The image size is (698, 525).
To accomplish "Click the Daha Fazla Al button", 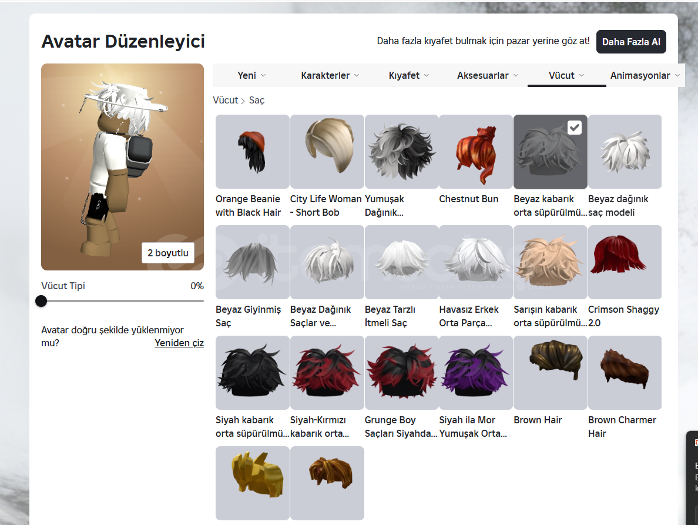I will 631,42.
